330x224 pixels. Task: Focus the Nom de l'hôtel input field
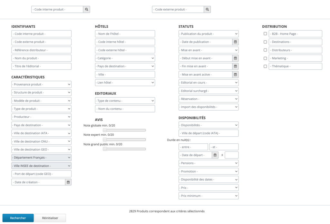click(125, 34)
